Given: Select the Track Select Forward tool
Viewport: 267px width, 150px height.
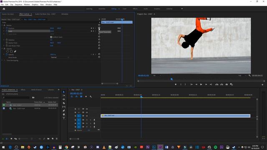Looking at the screenshot, I should point(64,95).
